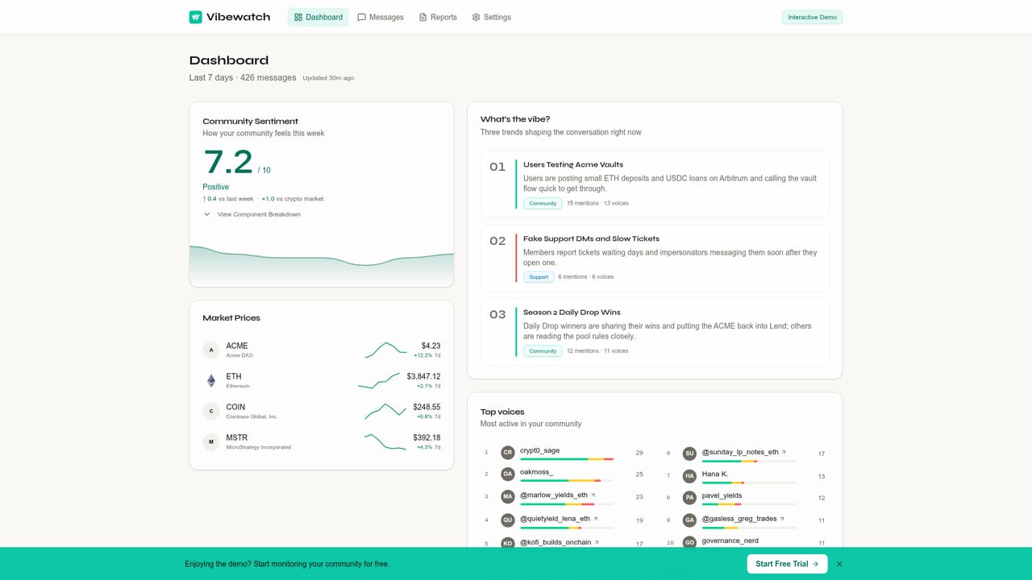The height and width of the screenshot is (580, 1032).
Task: Open the ACME price sparkline chart
Action: [385, 350]
